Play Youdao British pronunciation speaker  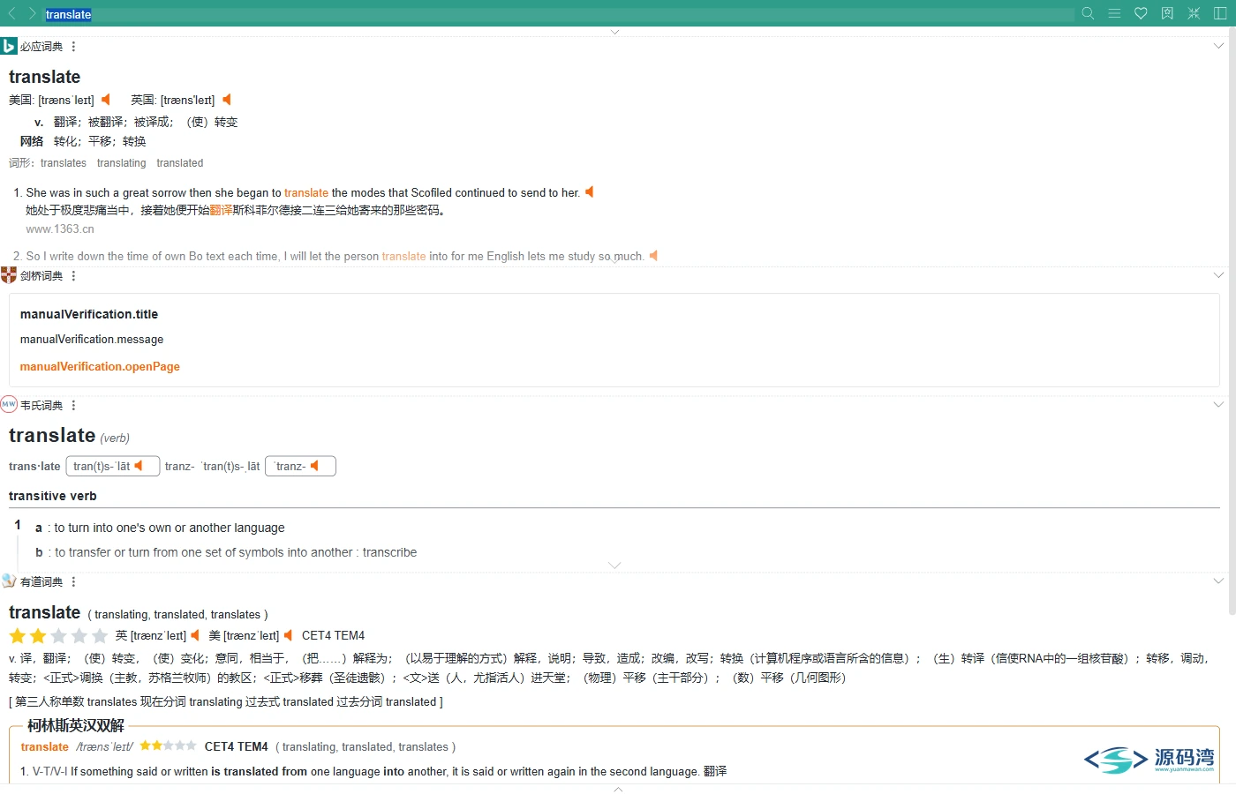click(195, 635)
